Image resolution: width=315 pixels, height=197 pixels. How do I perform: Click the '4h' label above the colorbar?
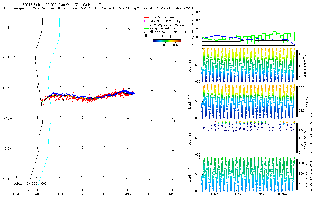coord(146,36)
